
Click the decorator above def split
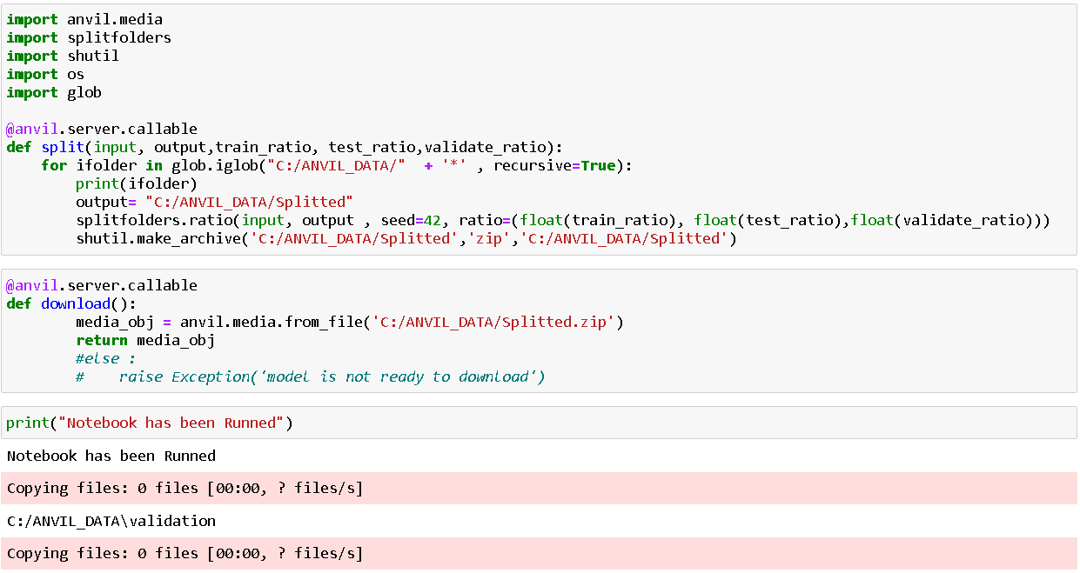pyautogui.click(x=102, y=129)
